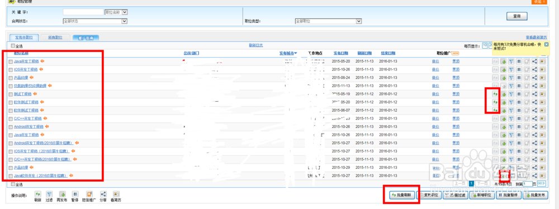
Task: Pause the 总裁助理/总经理助理 job
Action: pos(519,85)
